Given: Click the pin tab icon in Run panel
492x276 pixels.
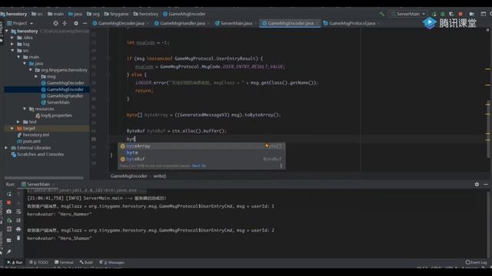Looking at the screenshot, I should pyautogui.click(x=8, y=251).
